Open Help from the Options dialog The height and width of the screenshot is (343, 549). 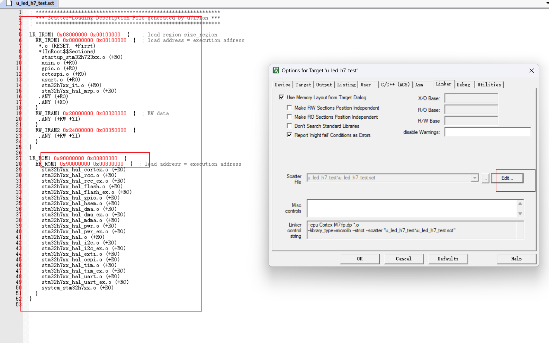pos(516,259)
